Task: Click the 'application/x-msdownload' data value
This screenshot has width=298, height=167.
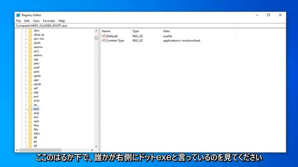Action: pos(182,40)
